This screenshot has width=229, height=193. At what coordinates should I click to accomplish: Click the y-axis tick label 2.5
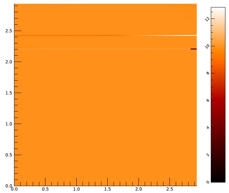click(x=9, y=31)
